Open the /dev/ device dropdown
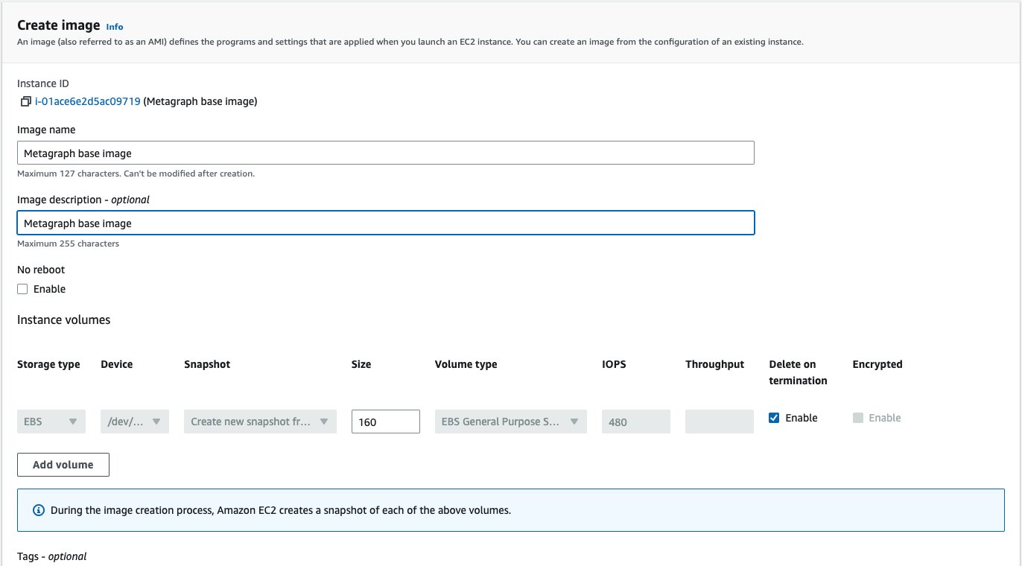Screen dimensions: 1022x566 click(135, 422)
